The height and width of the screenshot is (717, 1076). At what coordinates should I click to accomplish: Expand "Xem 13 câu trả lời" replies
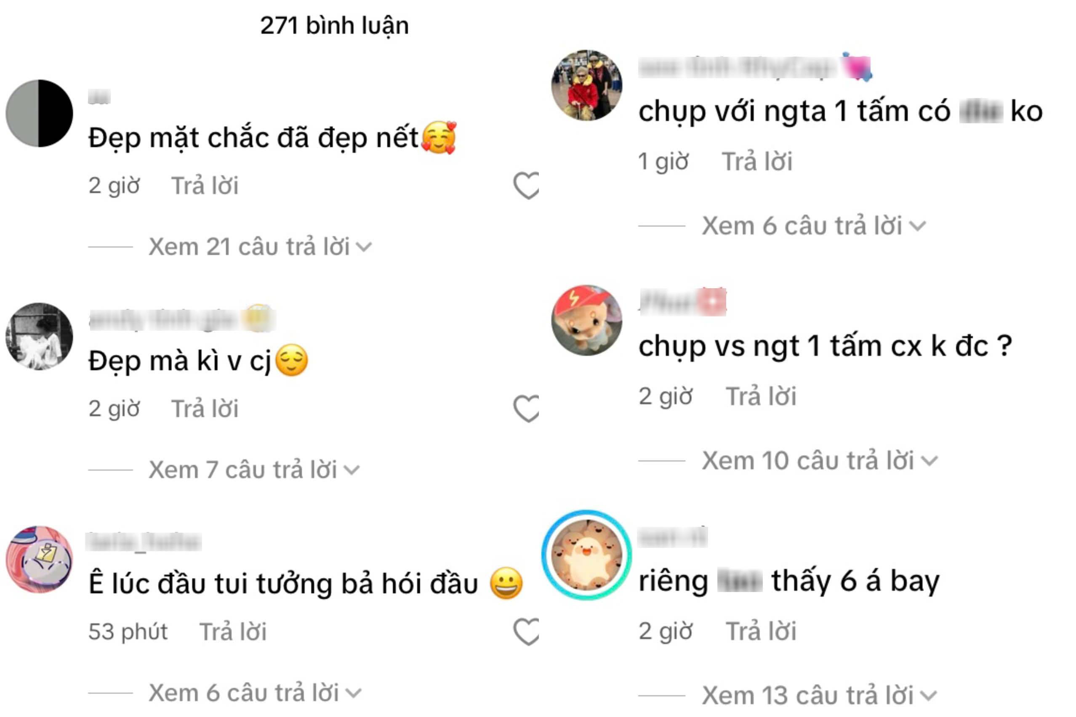coord(820,696)
